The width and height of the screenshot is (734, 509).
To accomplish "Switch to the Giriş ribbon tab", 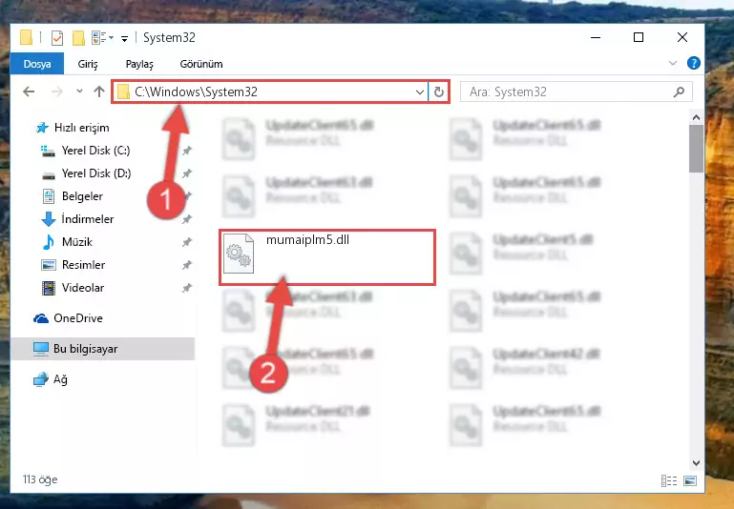I will click(x=88, y=64).
